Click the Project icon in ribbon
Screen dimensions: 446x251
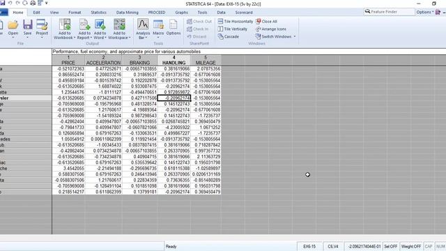tap(42, 25)
